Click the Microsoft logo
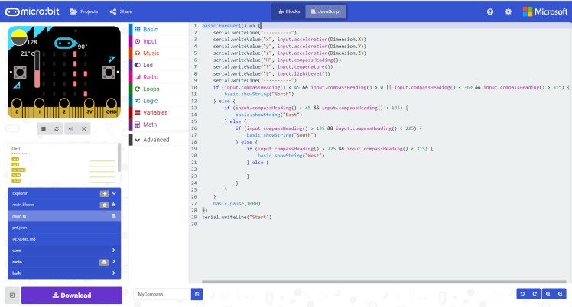This screenshot has width=572, height=307. coord(545,11)
